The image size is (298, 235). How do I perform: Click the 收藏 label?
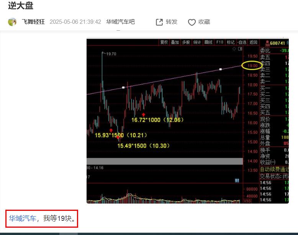click(x=204, y=22)
